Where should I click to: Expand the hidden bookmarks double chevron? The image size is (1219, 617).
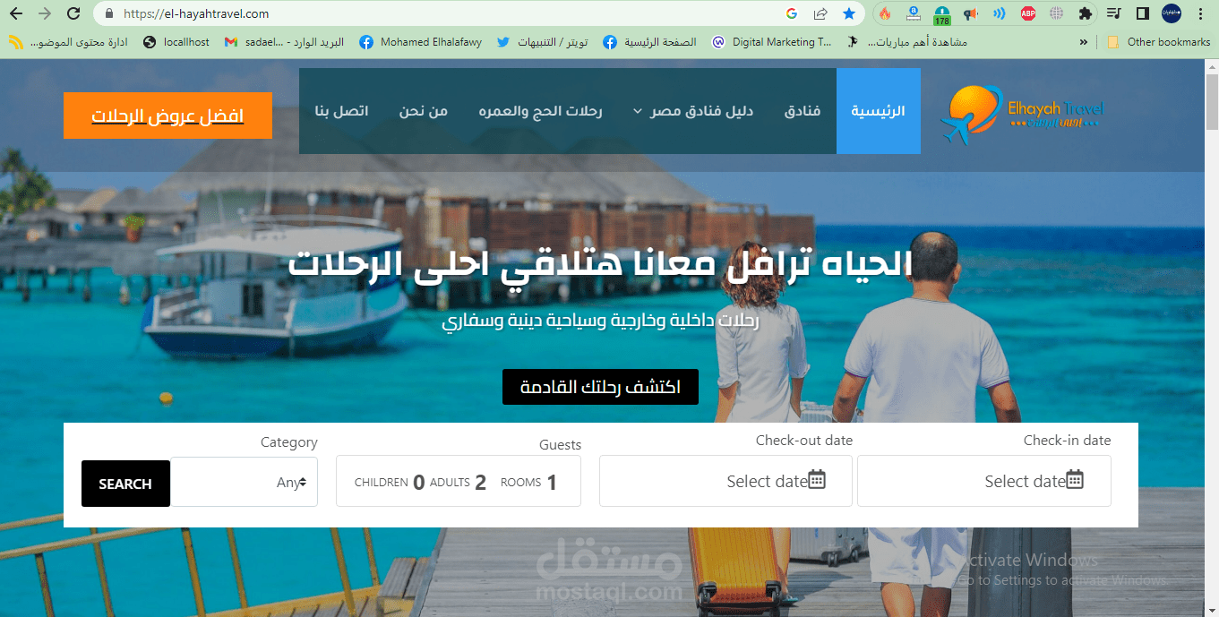[1084, 42]
